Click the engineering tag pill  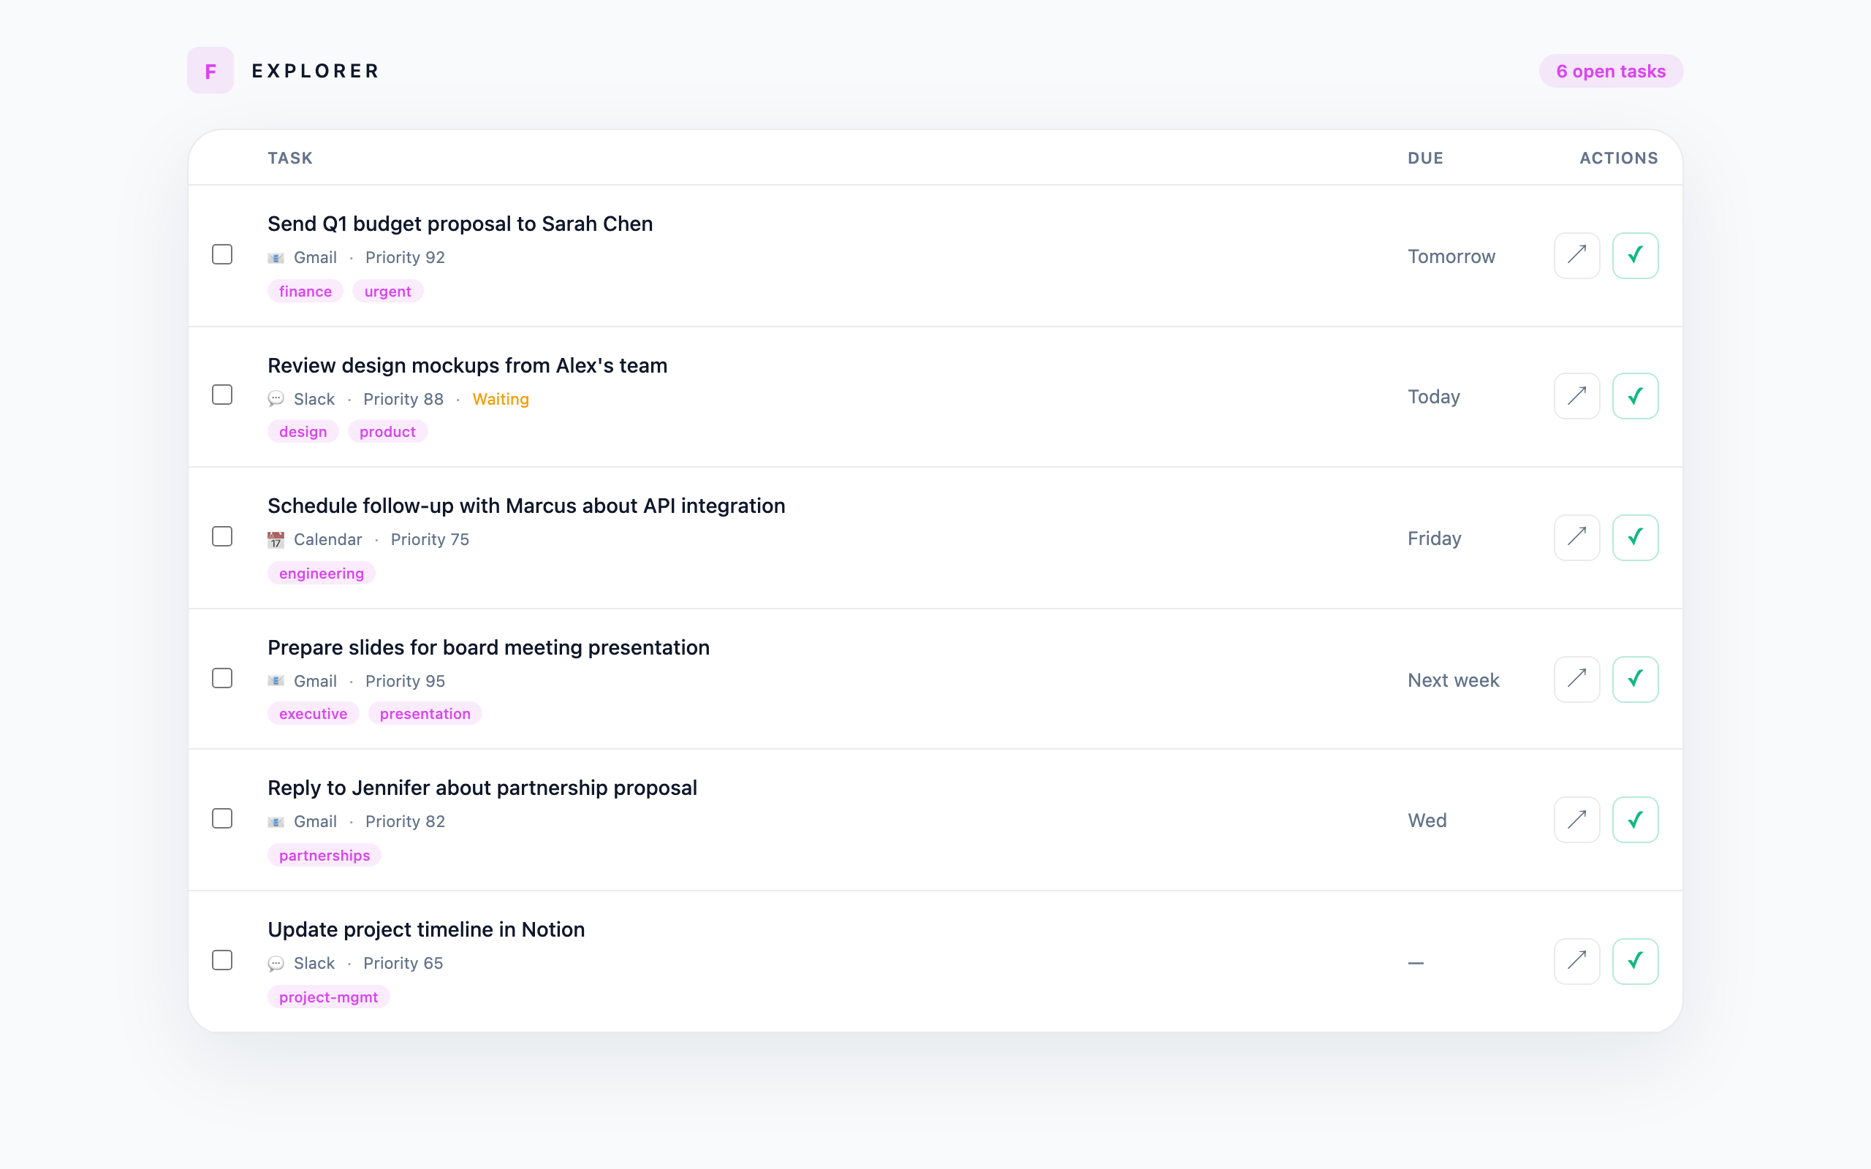[321, 574]
